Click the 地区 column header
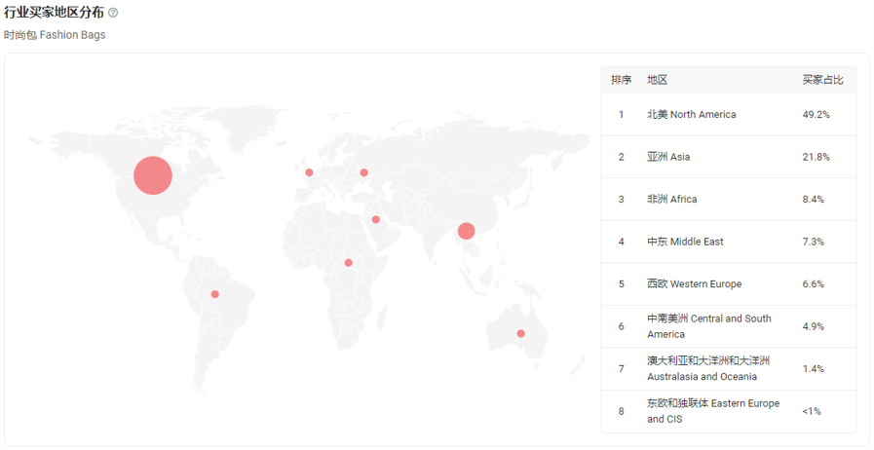The width and height of the screenshot is (874, 450). pyautogui.click(x=657, y=80)
